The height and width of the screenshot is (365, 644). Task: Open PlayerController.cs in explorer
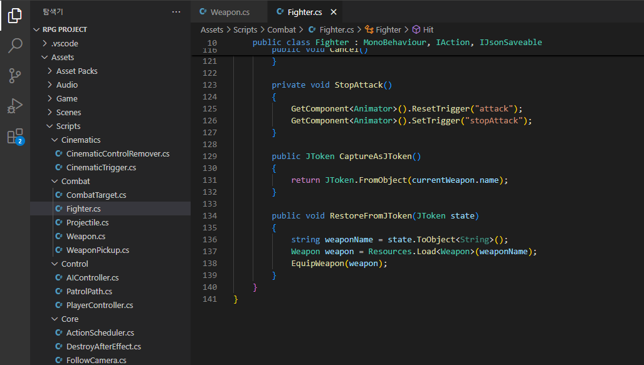(100, 305)
